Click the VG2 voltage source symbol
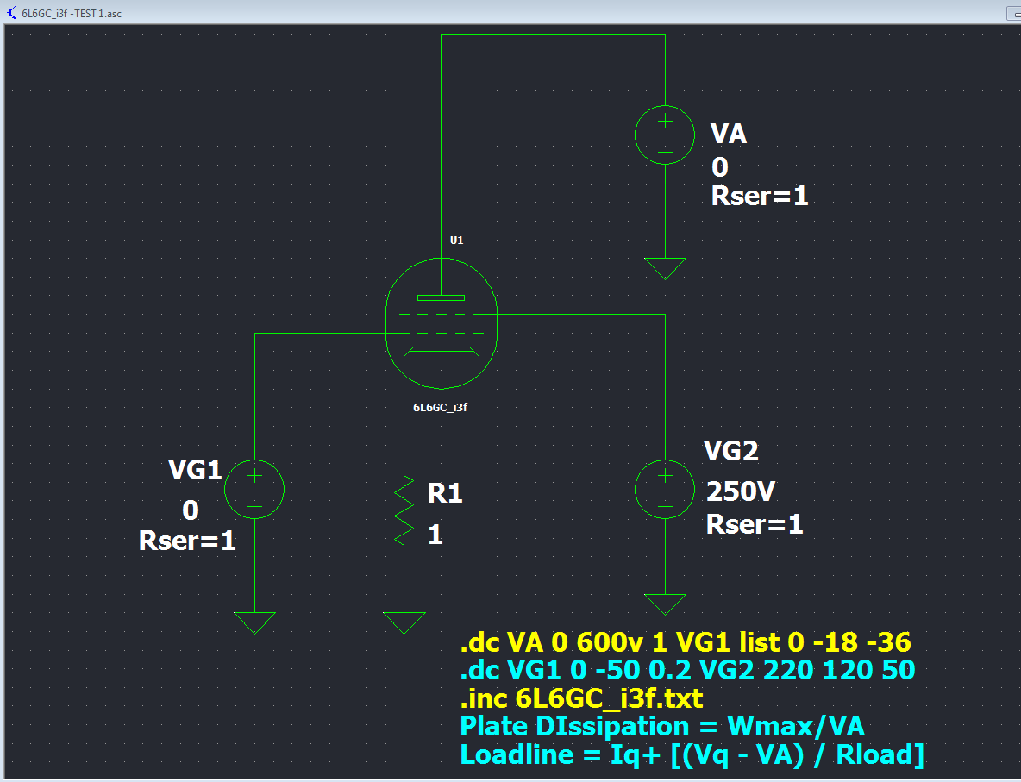Image resolution: width=1021 pixels, height=782 pixels. tap(665, 490)
